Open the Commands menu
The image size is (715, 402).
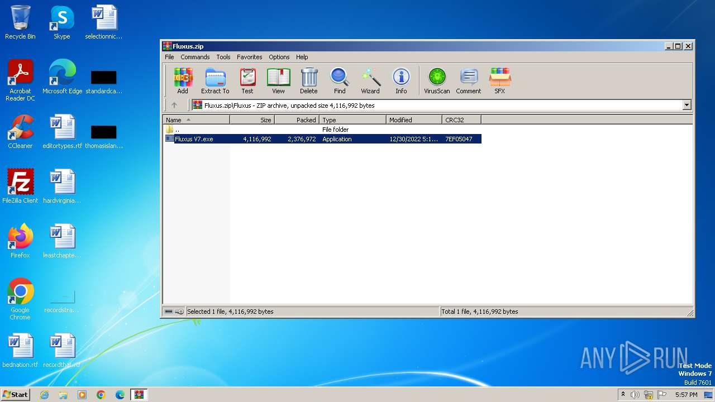pos(195,57)
